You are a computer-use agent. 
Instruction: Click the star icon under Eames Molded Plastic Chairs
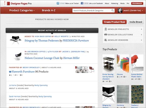pyautogui.click(x=132, y=79)
